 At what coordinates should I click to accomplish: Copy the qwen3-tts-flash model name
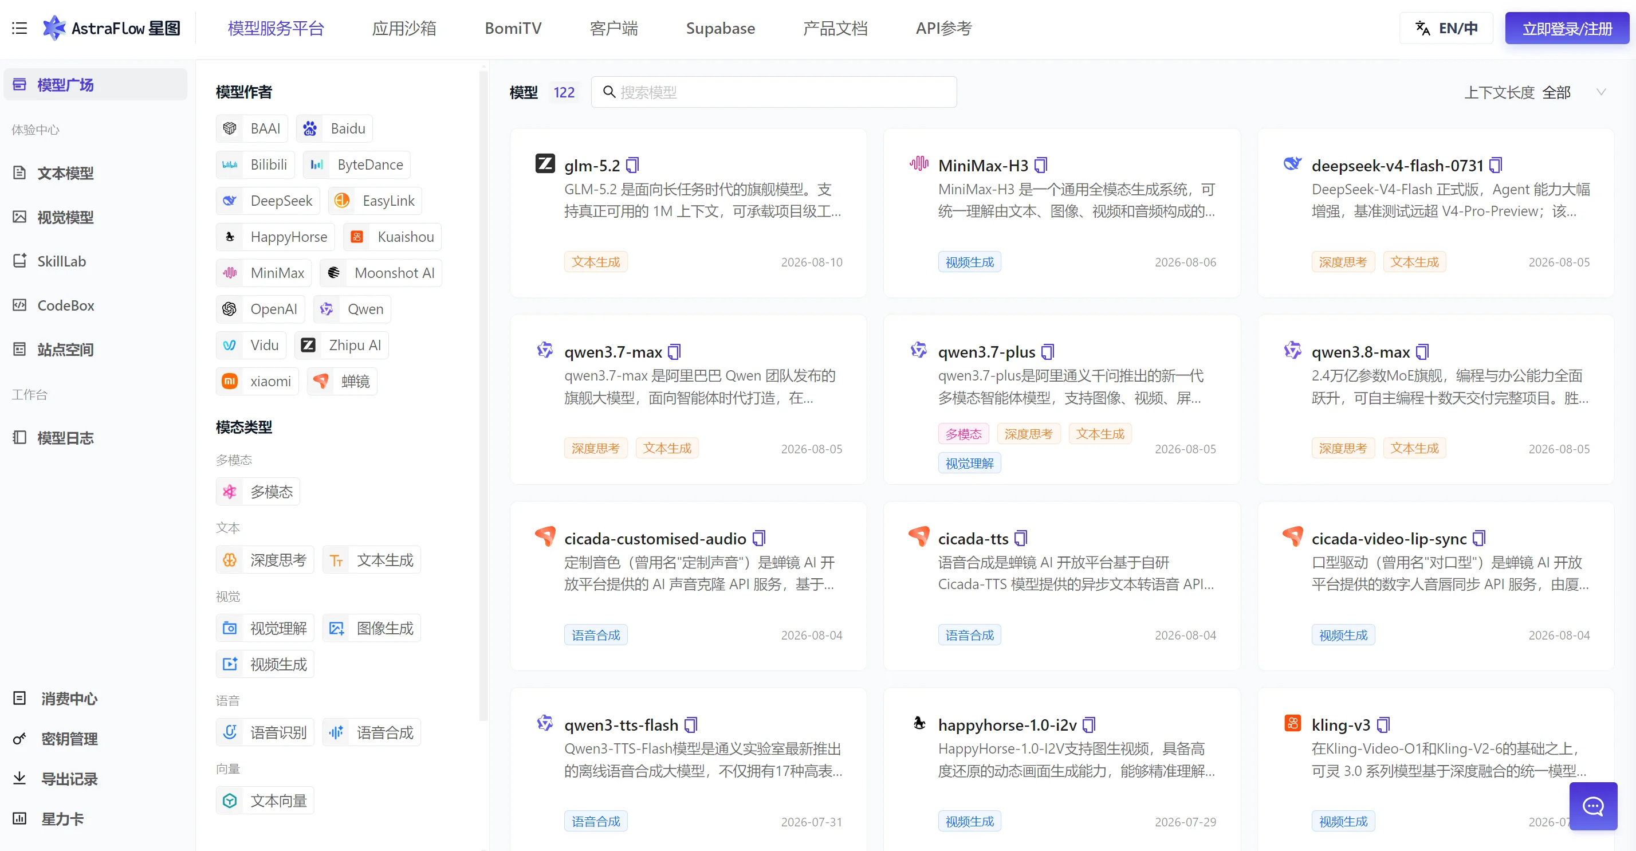(691, 724)
